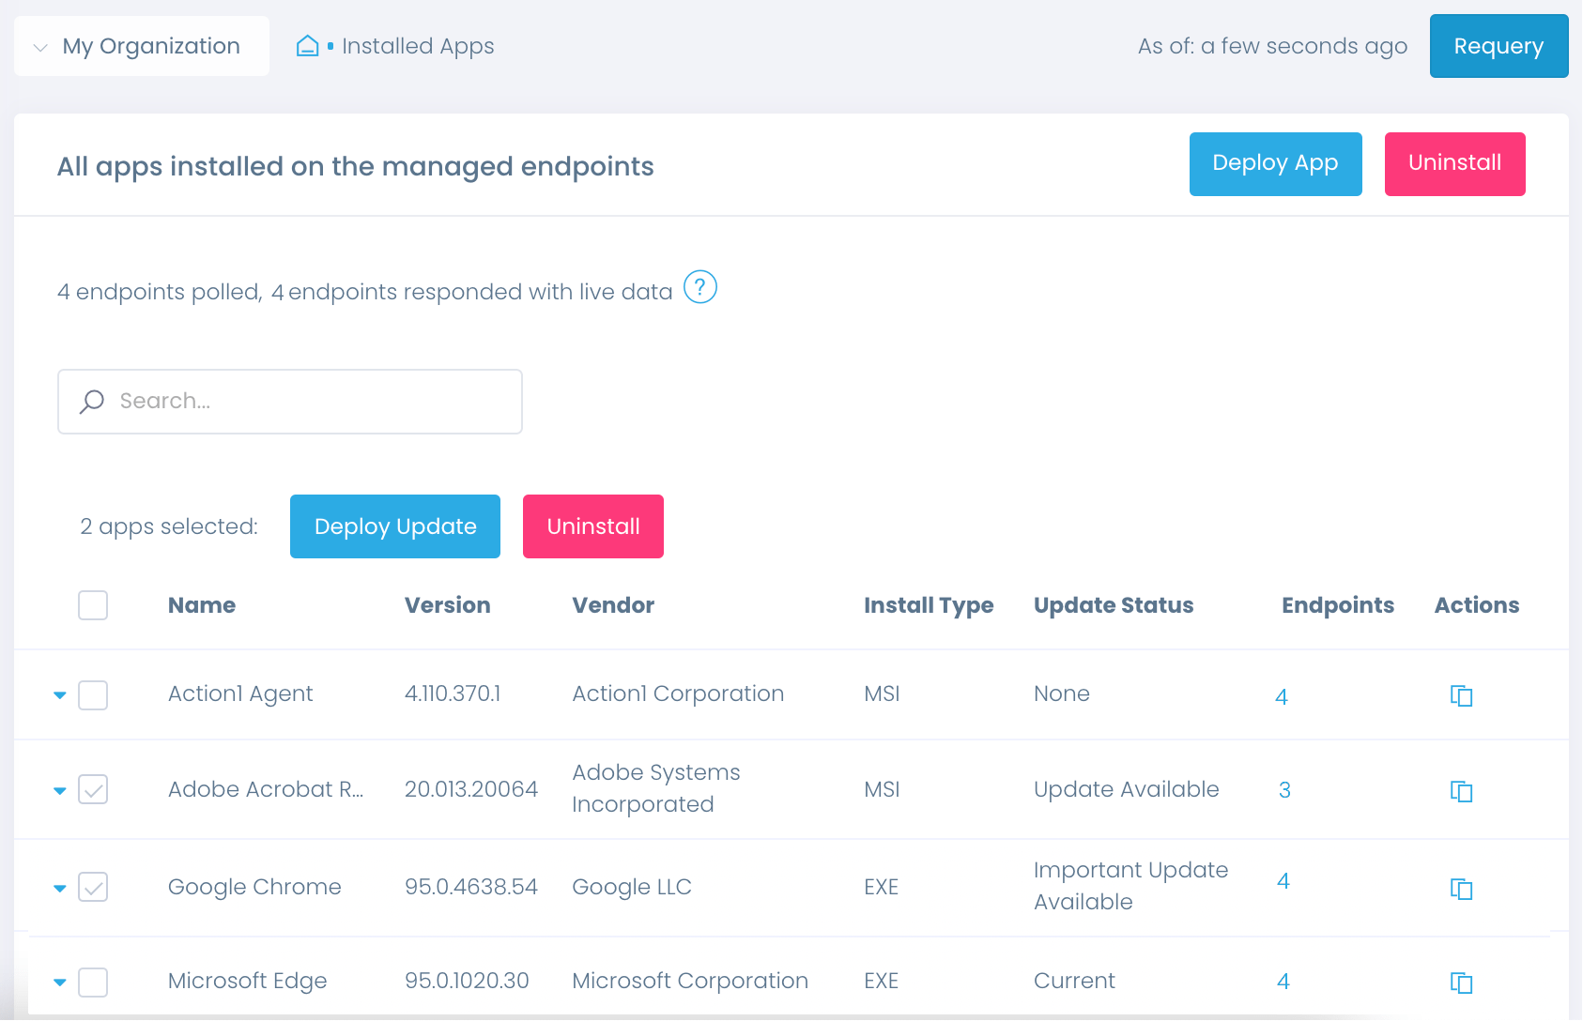
Task: Click the copy icon for Action1 Agent
Action: pyautogui.click(x=1462, y=696)
